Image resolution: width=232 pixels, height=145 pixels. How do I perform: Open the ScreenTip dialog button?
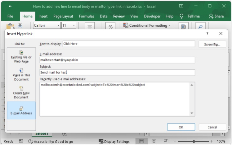tap(212, 44)
